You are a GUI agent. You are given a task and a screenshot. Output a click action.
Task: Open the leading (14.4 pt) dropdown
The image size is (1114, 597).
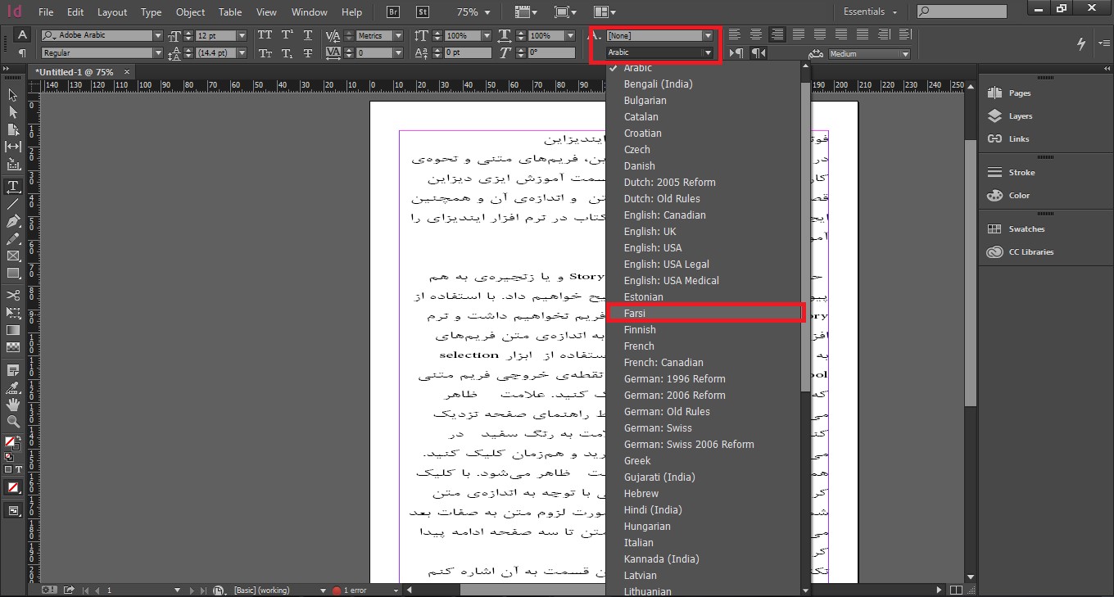click(242, 53)
